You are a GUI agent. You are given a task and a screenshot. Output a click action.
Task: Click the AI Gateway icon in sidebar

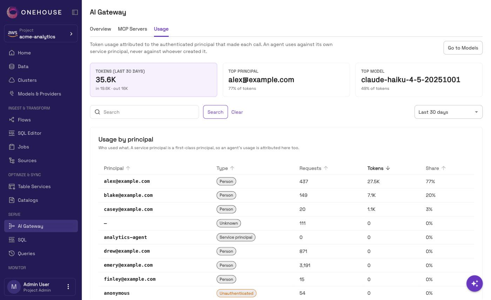pos(12,226)
